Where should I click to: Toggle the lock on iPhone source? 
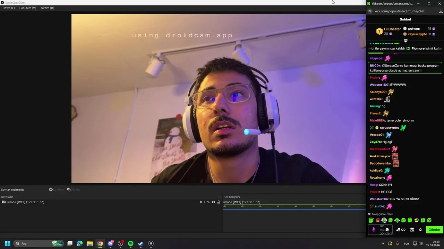click(x=219, y=202)
